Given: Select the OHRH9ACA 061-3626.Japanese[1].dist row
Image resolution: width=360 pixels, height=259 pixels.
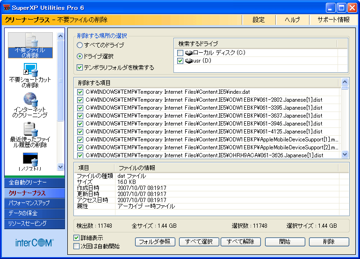Looking at the screenshot, I should 208,155.
